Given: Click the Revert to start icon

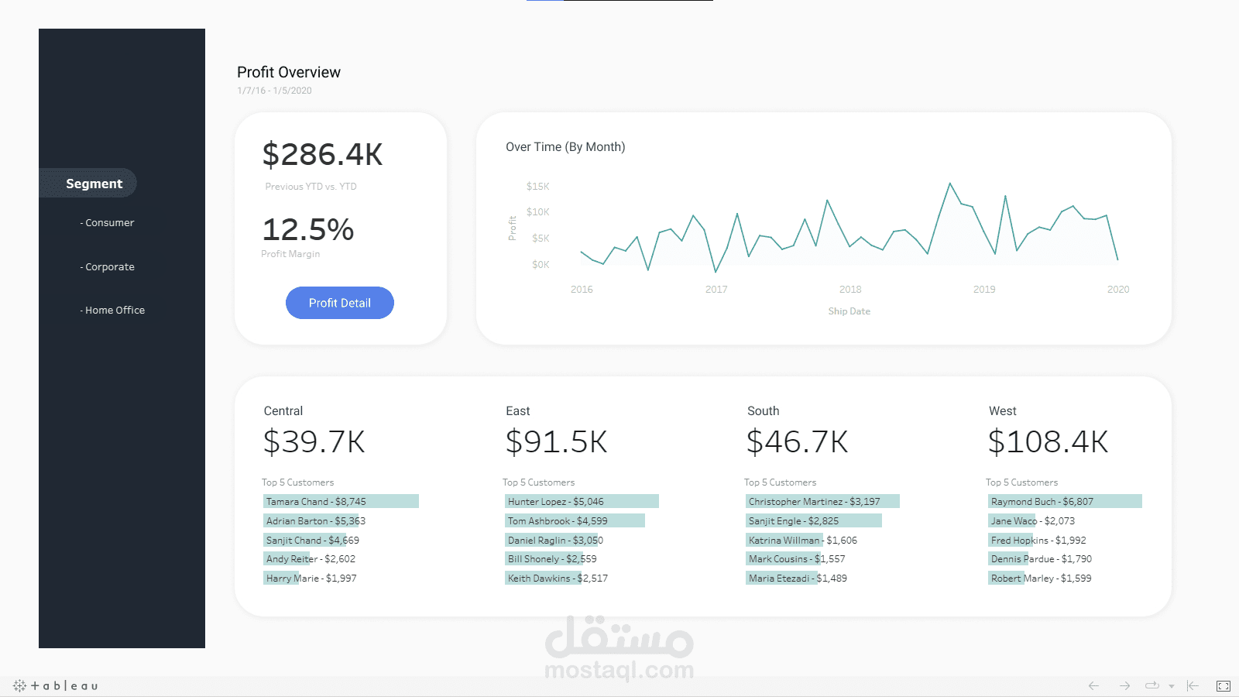Looking at the screenshot, I should tap(1193, 685).
